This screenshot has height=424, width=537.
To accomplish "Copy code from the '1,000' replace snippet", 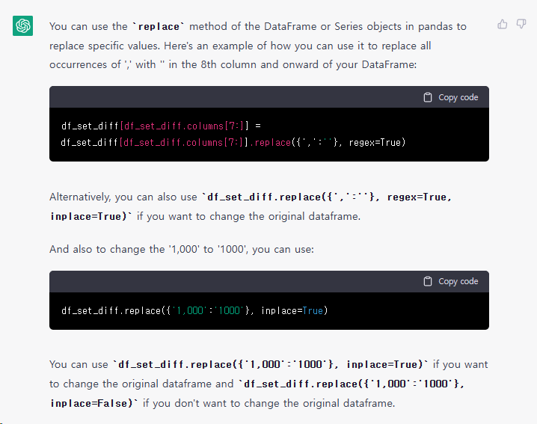I will click(451, 281).
